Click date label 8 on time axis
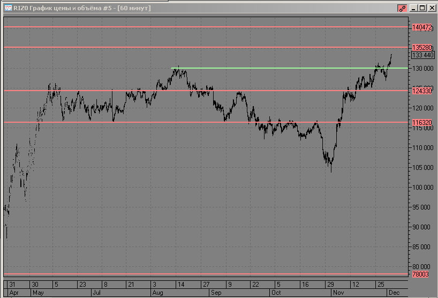 [105, 285]
